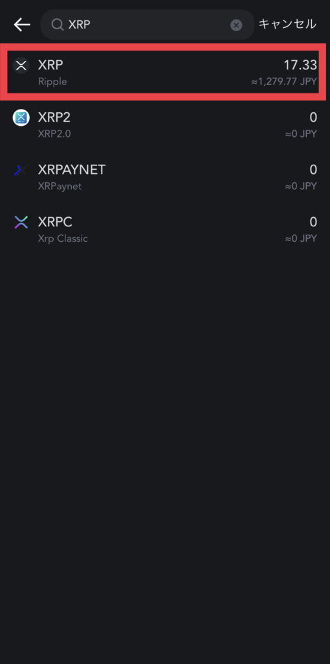Click the XRPAYNET coin logo

click(21, 171)
